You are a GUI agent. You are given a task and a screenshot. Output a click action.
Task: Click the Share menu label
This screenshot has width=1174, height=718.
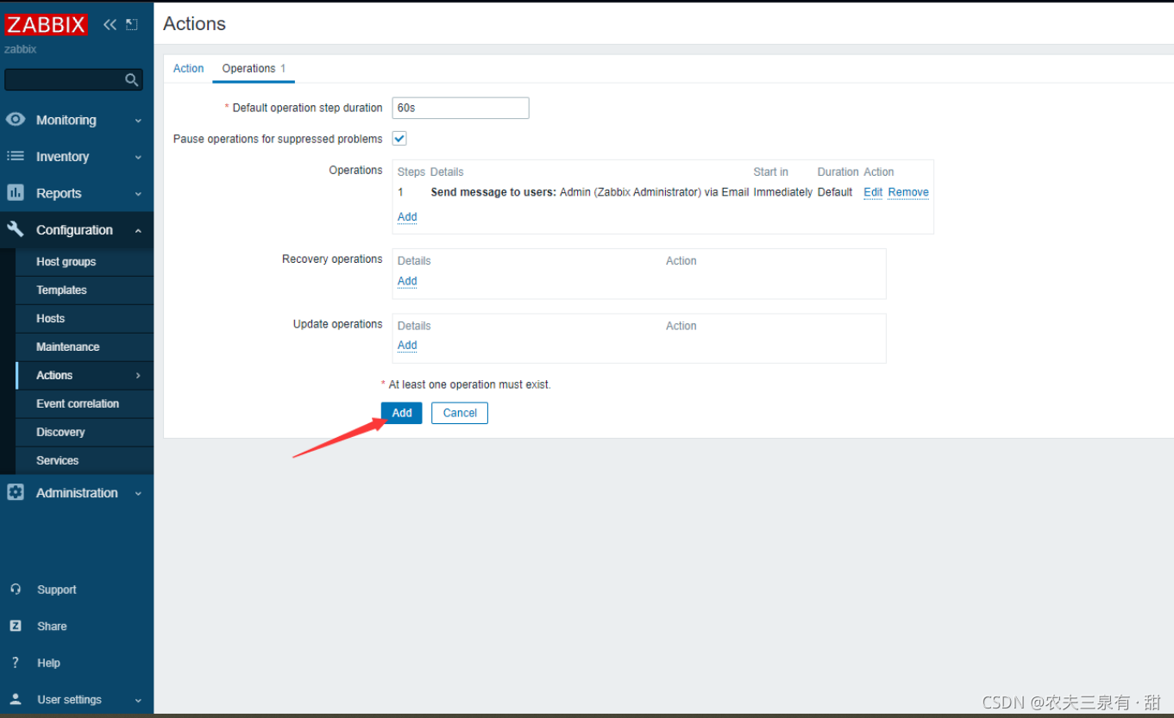pyautogui.click(x=52, y=626)
